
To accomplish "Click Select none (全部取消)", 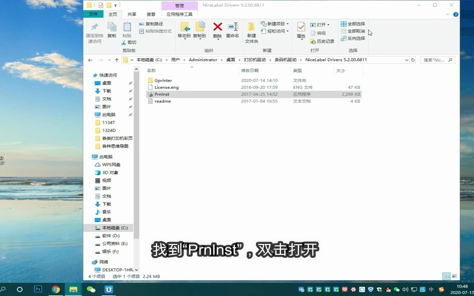I will pyautogui.click(x=353, y=31).
